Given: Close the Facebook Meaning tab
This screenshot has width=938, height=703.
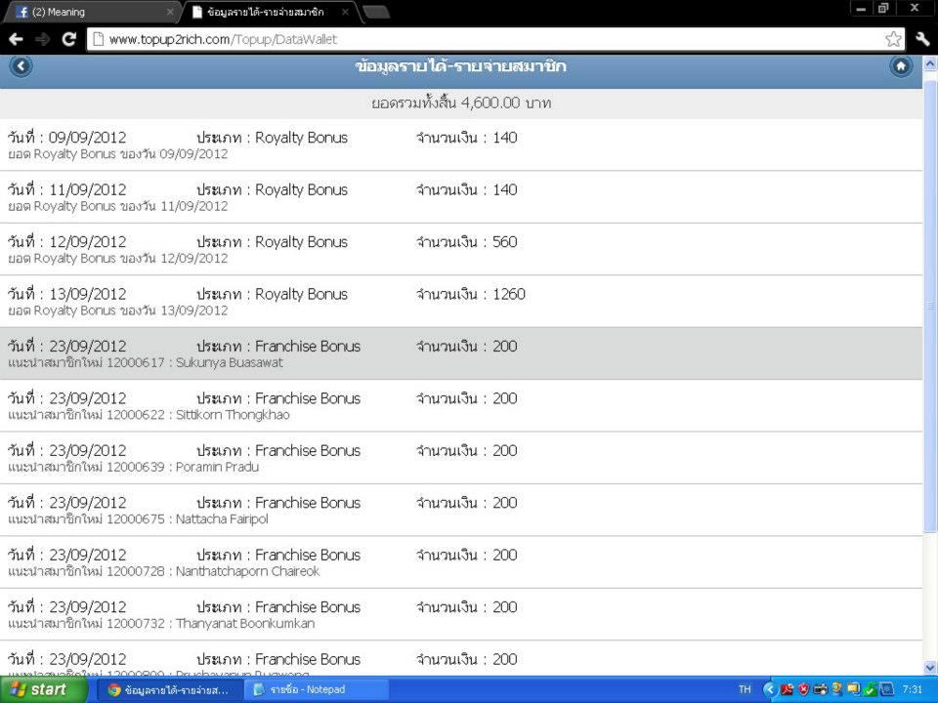Looking at the screenshot, I should pos(170,12).
